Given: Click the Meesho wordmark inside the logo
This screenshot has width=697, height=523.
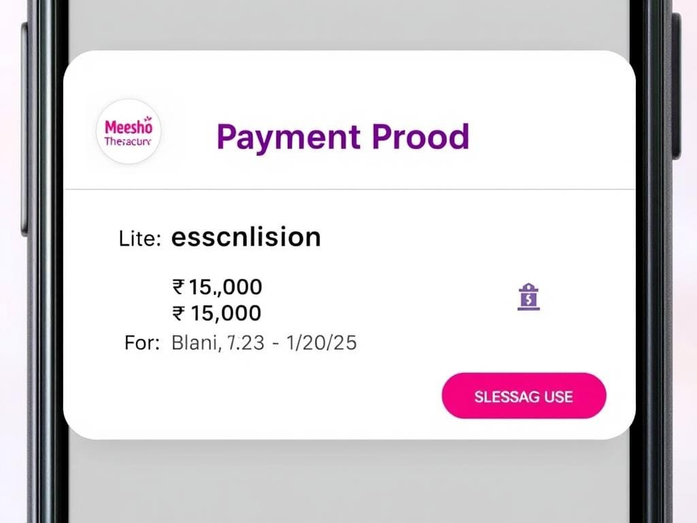Looking at the screenshot, I should pos(129,127).
